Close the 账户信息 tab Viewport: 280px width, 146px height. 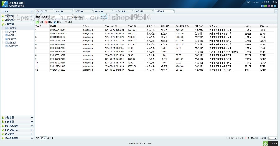point(113,11)
